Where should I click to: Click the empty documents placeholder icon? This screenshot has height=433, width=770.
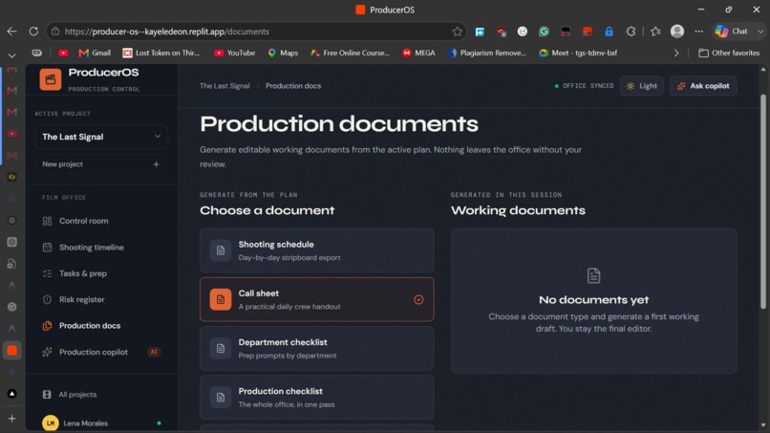pyautogui.click(x=593, y=275)
